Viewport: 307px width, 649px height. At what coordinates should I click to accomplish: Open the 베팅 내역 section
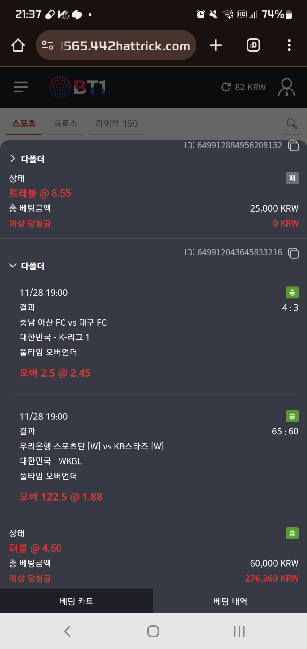pos(230,601)
